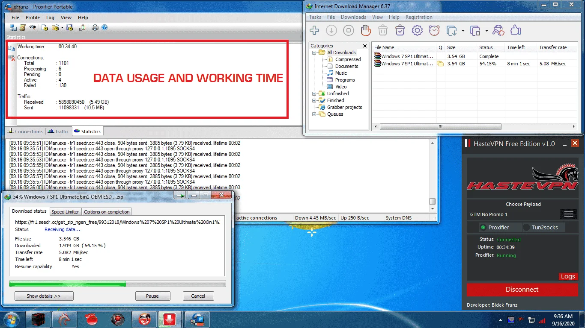585x328 pixels.
Task: Open Proxification Rules icon in Proxifier toolbar
Action: (x=23, y=28)
